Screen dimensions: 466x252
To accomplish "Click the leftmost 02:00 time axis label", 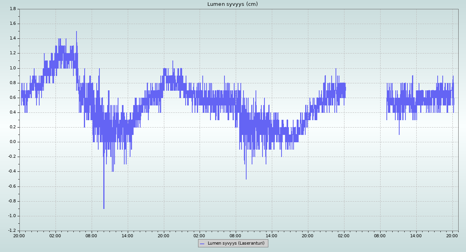I will point(55,235).
